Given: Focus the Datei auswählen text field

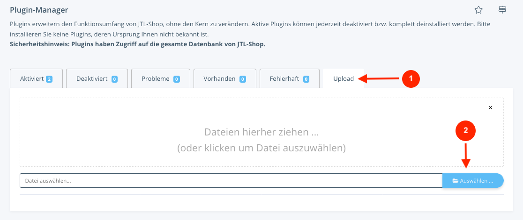Looking at the screenshot, I should (231, 181).
